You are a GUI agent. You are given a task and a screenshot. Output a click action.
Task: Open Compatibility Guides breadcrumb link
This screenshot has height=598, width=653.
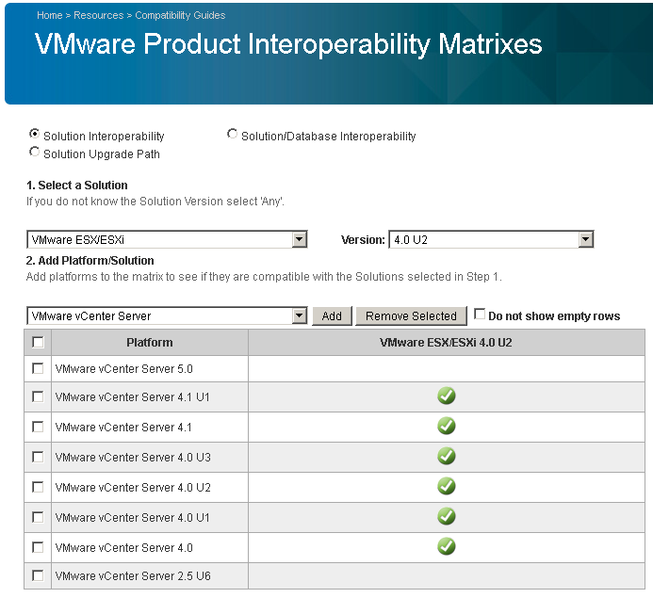(180, 15)
